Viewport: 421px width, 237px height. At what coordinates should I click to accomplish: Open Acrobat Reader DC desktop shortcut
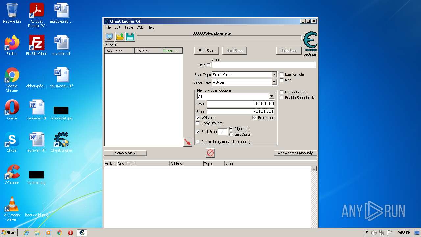click(37, 15)
